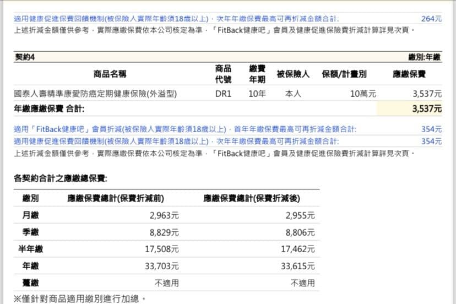Click the 應繳保費總計(保費折減前) column header
The height and width of the screenshot is (304, 456).
pos(116,198)
